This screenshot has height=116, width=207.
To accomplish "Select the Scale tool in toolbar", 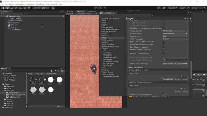I will click(x=16, y=8).
